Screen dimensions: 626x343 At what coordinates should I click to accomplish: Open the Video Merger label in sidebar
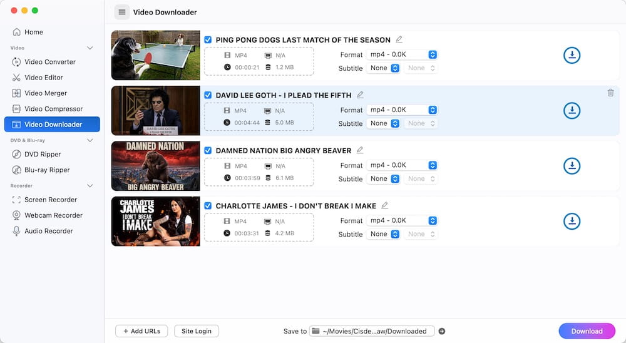point(46,93)
